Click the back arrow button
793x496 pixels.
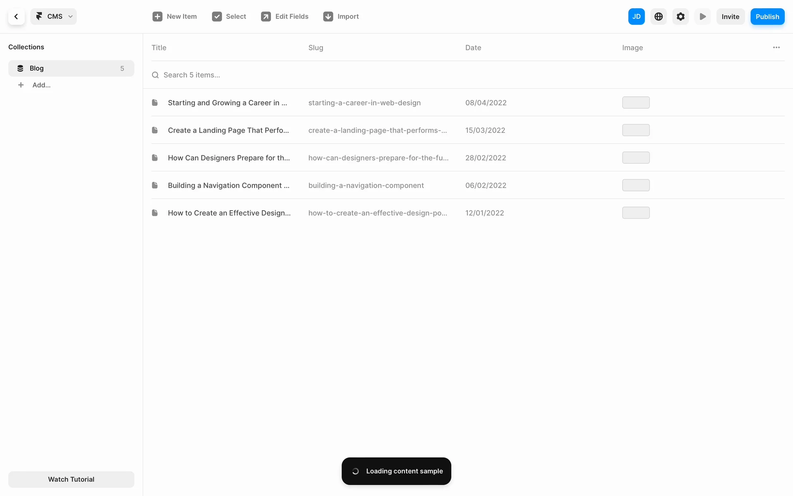(x=16, y=17)
